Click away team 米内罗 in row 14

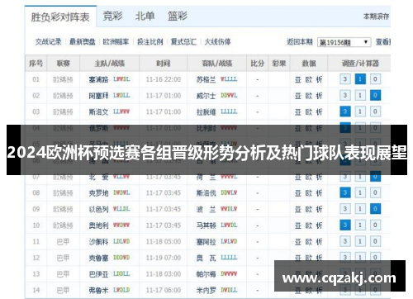206,290
